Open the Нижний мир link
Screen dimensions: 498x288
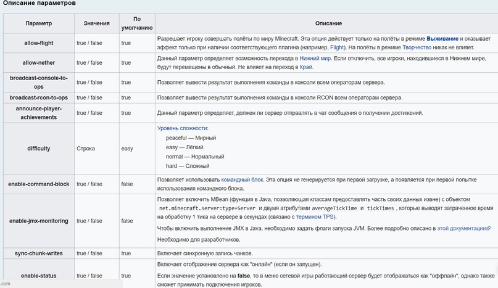click(x=315, y=59)
